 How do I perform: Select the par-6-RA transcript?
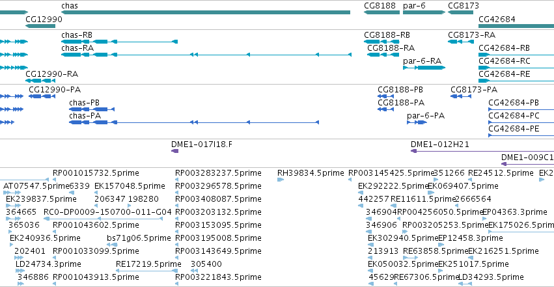point(424,68)
